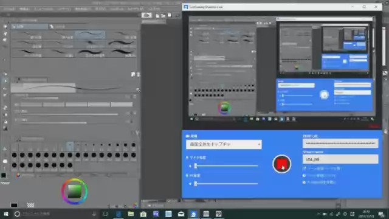The width and height of the screenshot is (389, 219).
Task: Toggle the checkbox below the Stream Name field
Action: (304, 169)
